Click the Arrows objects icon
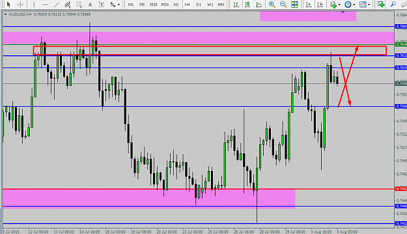Screen dimensions: 407x234 tap(113, 5)
